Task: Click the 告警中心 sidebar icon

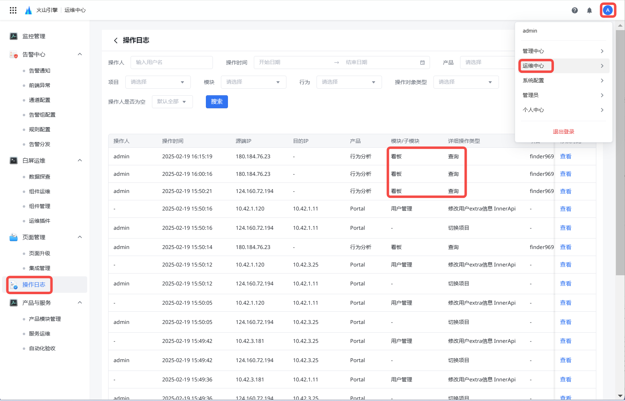Action: click(x=14, y=54)
